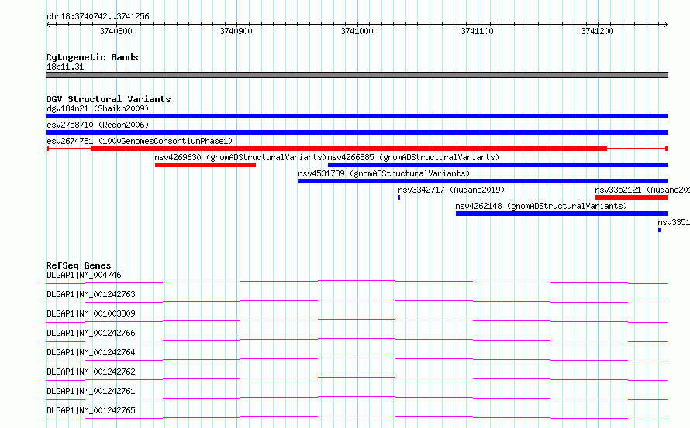Click the DLGAP1|NM_001242763 transcript label
The height and width of the screenshot is (428, 690).
(91, 294)
